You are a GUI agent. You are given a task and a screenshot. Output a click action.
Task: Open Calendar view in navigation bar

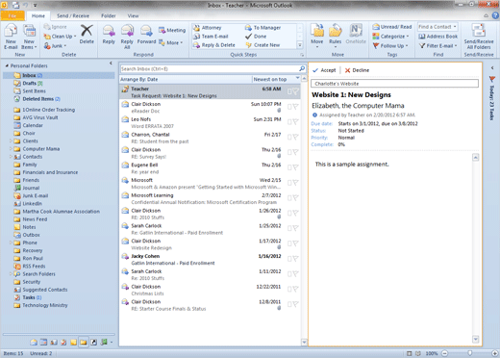point(43,343)
